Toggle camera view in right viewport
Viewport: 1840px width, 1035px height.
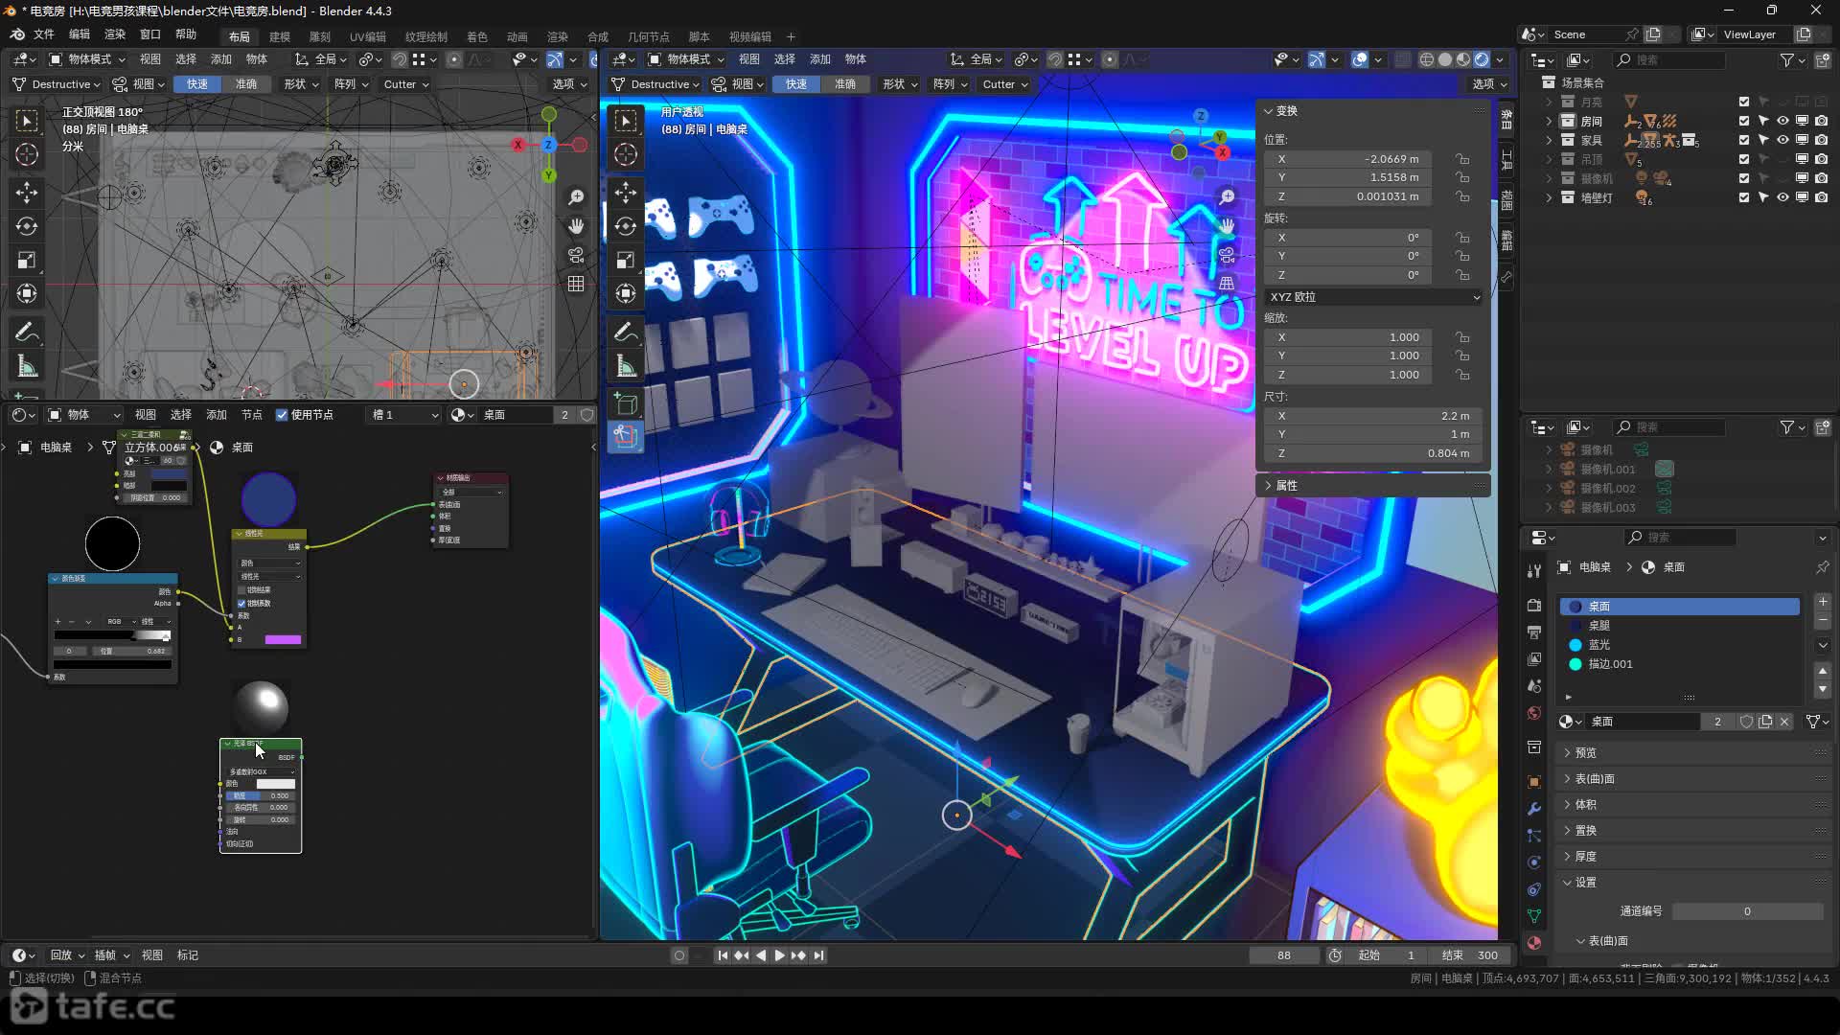(1227, 255)
